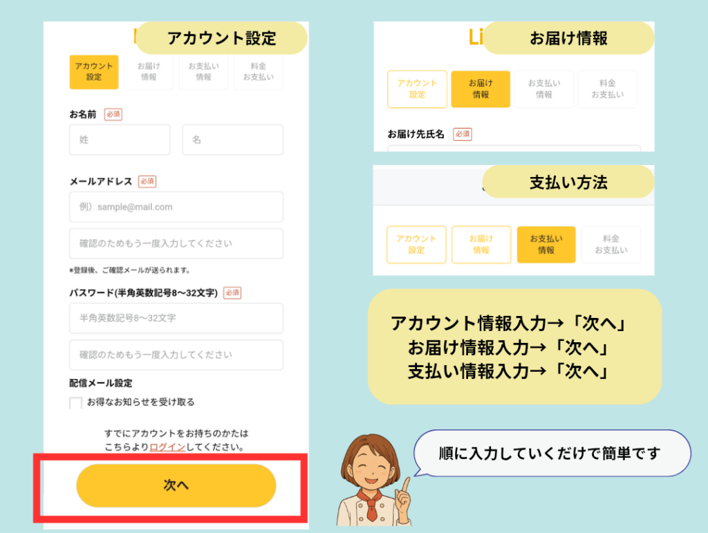Open the highlighted お支払い情報 tab
This screenshot has height=533, width=708.
coord(546,245)
